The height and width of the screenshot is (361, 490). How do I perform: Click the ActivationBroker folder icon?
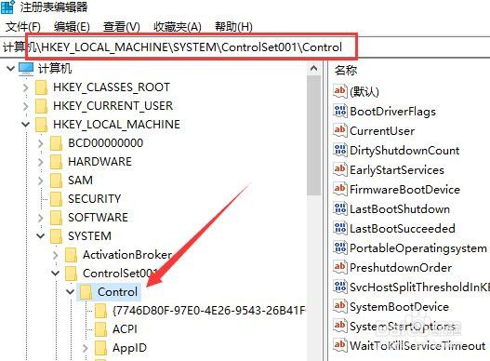(72, 255)
